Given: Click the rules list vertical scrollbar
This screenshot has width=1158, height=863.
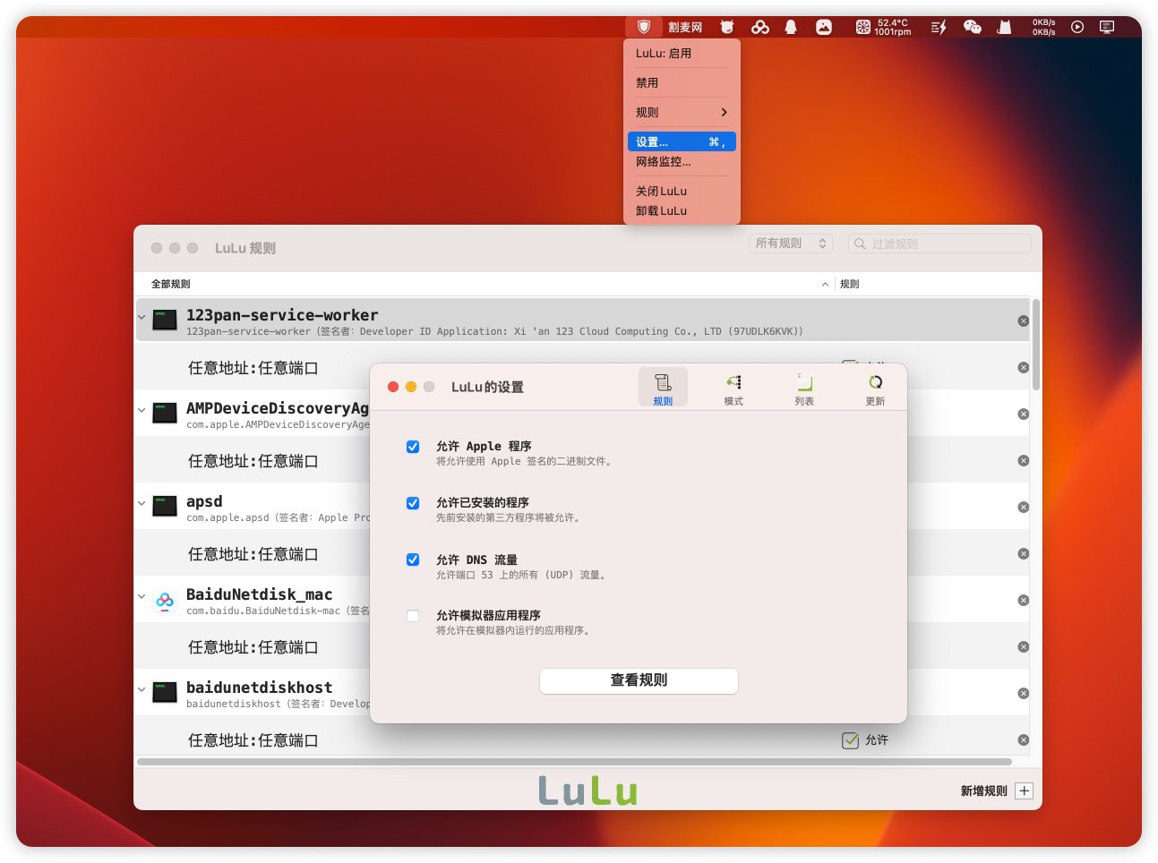Looking at the screenshot, I should (x=1035, y=346).
